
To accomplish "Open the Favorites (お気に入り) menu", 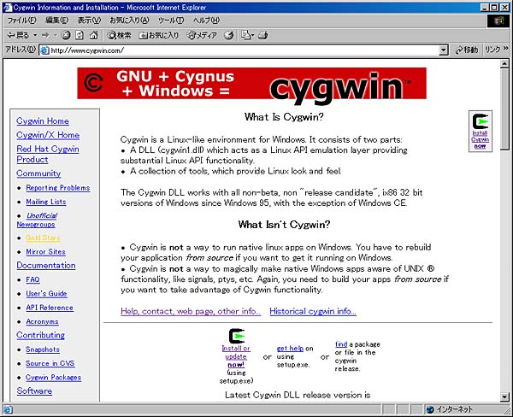I will (129, 21).
